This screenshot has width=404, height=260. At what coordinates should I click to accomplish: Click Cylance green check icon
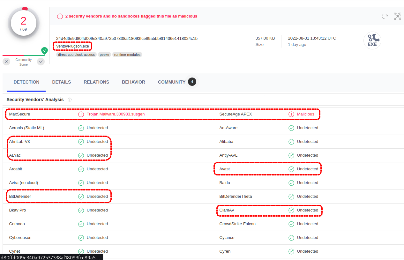291,238
